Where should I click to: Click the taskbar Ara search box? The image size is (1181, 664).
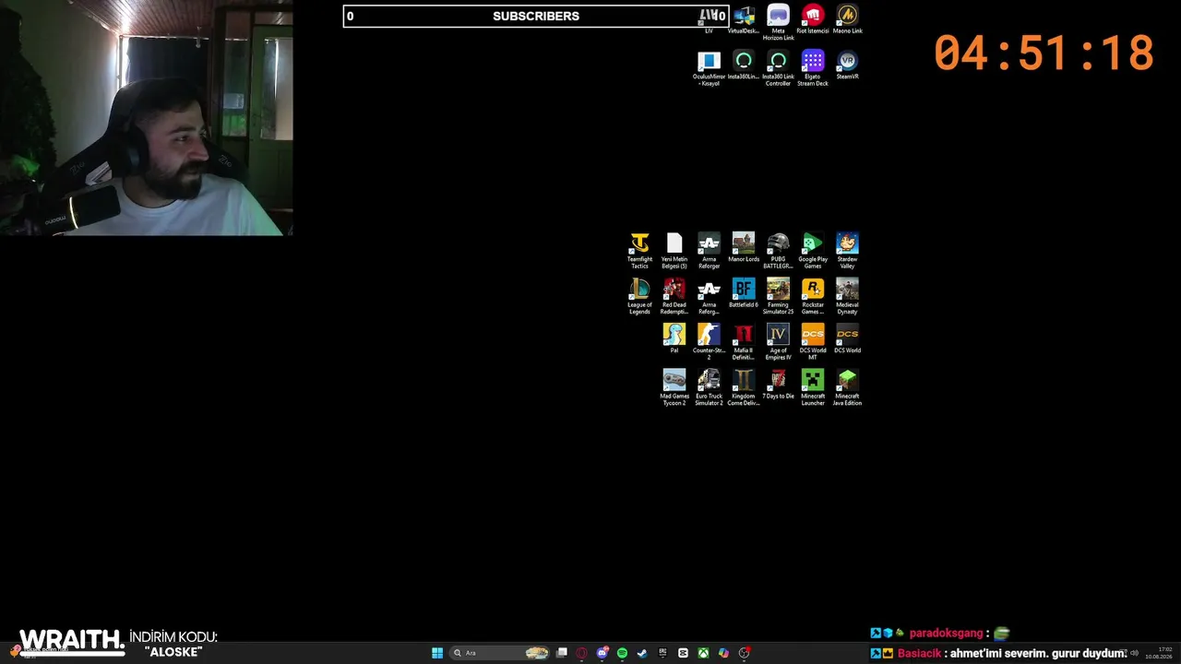(x=500, y=653)
